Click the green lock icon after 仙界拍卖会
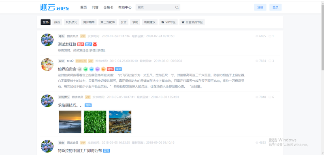324x155 pixels. [85, 69]
